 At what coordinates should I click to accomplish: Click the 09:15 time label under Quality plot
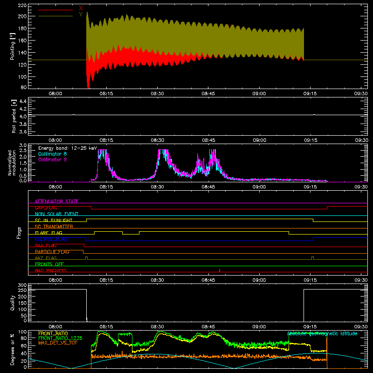click(x=310, y=327)
